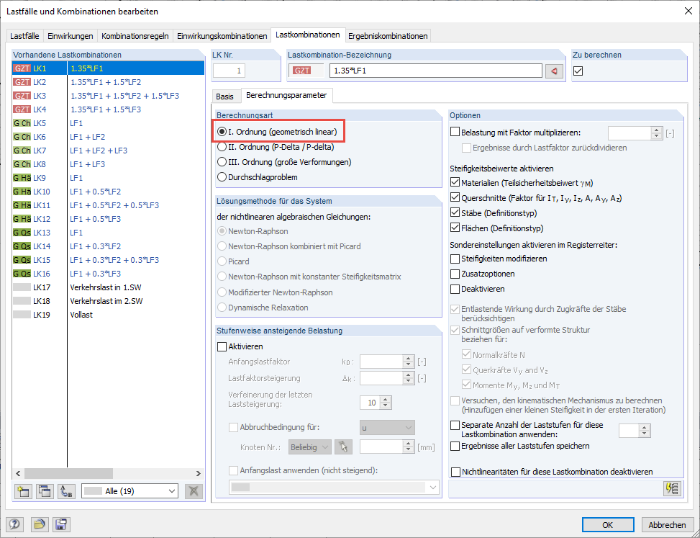Toggle the Zu berechnen checkbox

point(578,71)
